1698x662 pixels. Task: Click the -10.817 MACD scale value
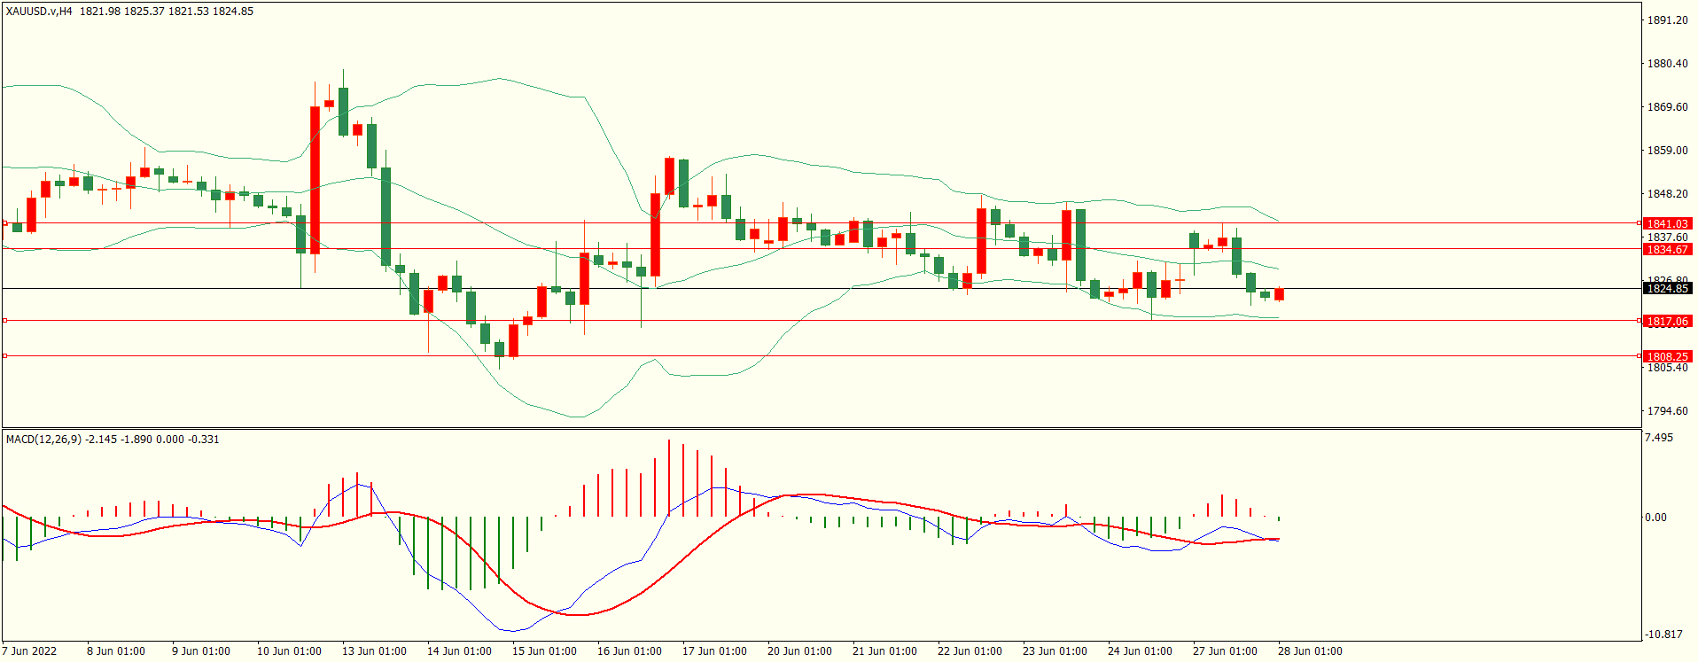point(1663,635)
